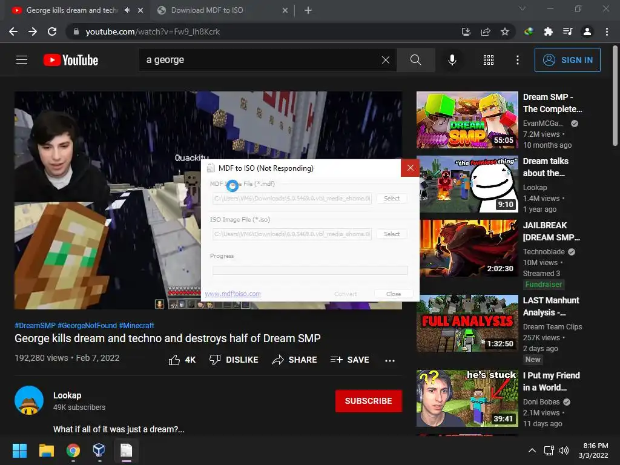This screenshot has width=620, height=465.
Task: Click the browser forward arrow
Action: (33, 31)
